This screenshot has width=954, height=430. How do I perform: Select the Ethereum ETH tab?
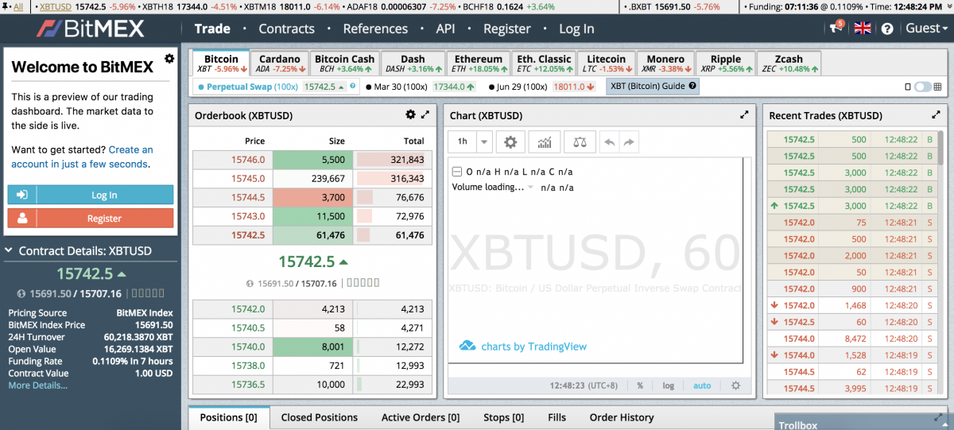click(478, 64)
